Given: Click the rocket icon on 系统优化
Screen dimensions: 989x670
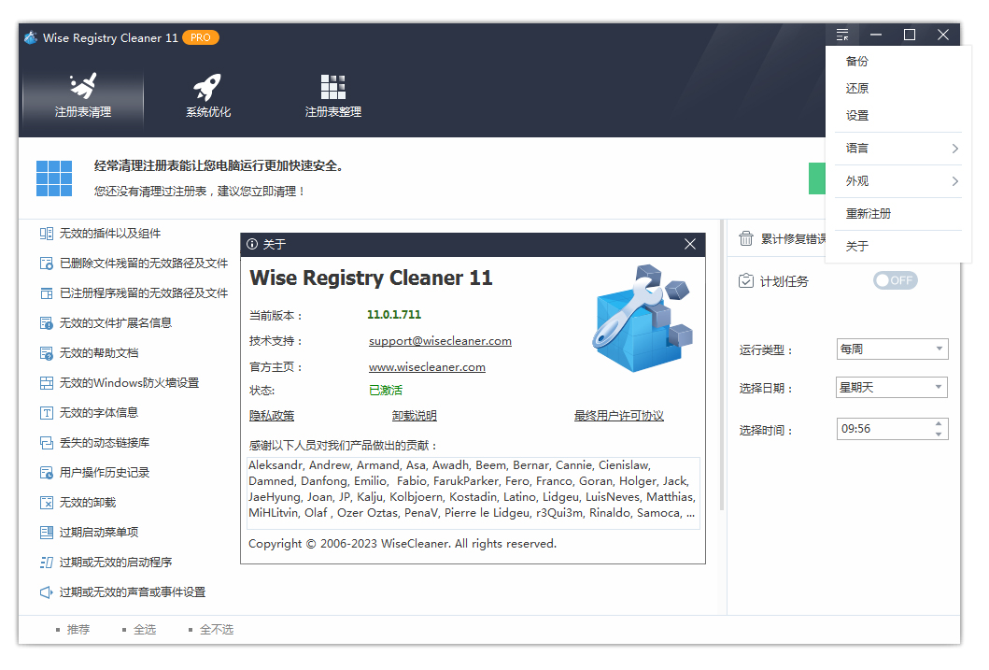Looking at the screenshot, I should click(207, 86).
